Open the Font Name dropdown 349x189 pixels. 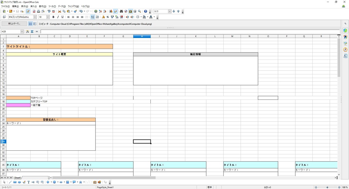(x=35, y=17)
